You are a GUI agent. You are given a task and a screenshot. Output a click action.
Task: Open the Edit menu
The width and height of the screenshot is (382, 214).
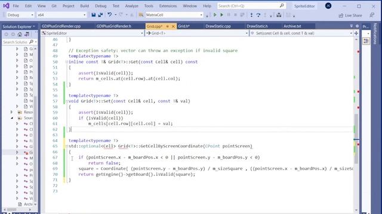(28, 6)
